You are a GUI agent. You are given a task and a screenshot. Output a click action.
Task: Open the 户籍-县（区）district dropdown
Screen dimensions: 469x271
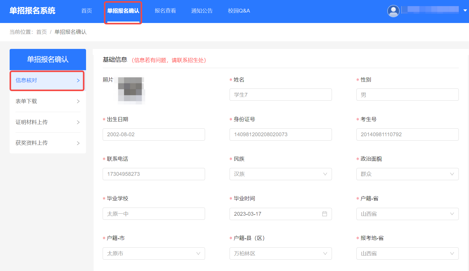pos(325,253)
